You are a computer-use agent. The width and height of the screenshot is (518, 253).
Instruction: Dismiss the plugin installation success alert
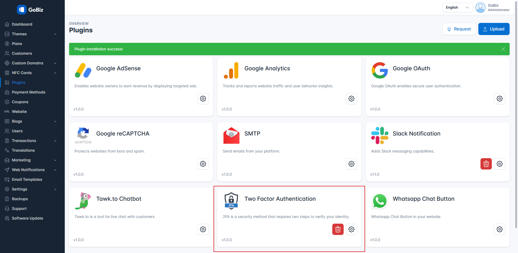point(503,49)
